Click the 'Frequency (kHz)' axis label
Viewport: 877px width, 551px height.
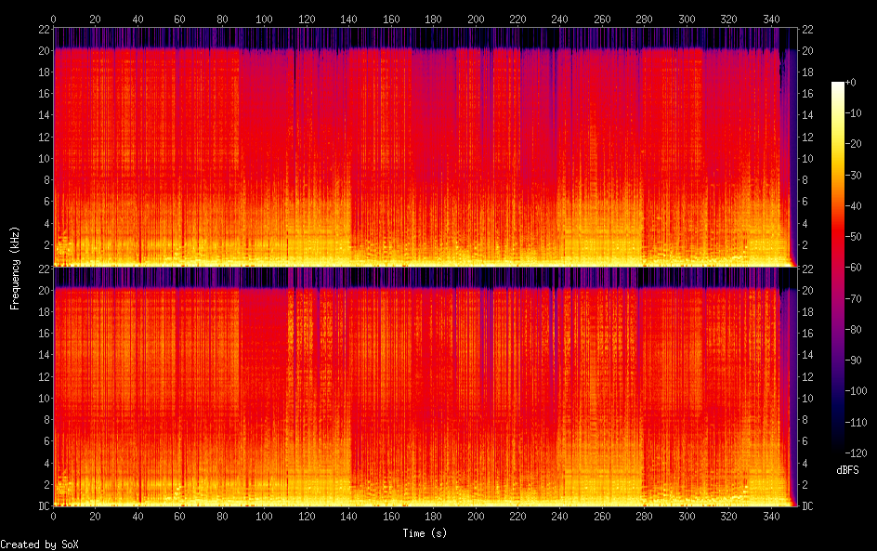pyautogui.click(x=15, y=268)
